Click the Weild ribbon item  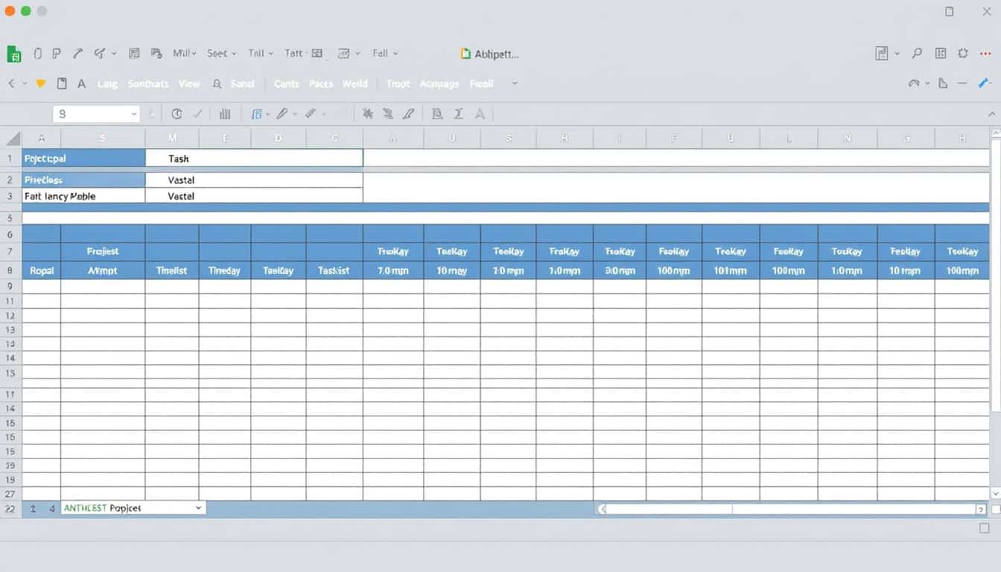coord(355,84)
